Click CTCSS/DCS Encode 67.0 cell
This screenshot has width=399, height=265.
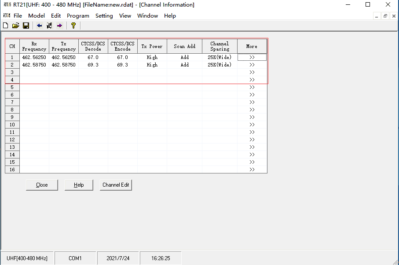pos(123,57)
